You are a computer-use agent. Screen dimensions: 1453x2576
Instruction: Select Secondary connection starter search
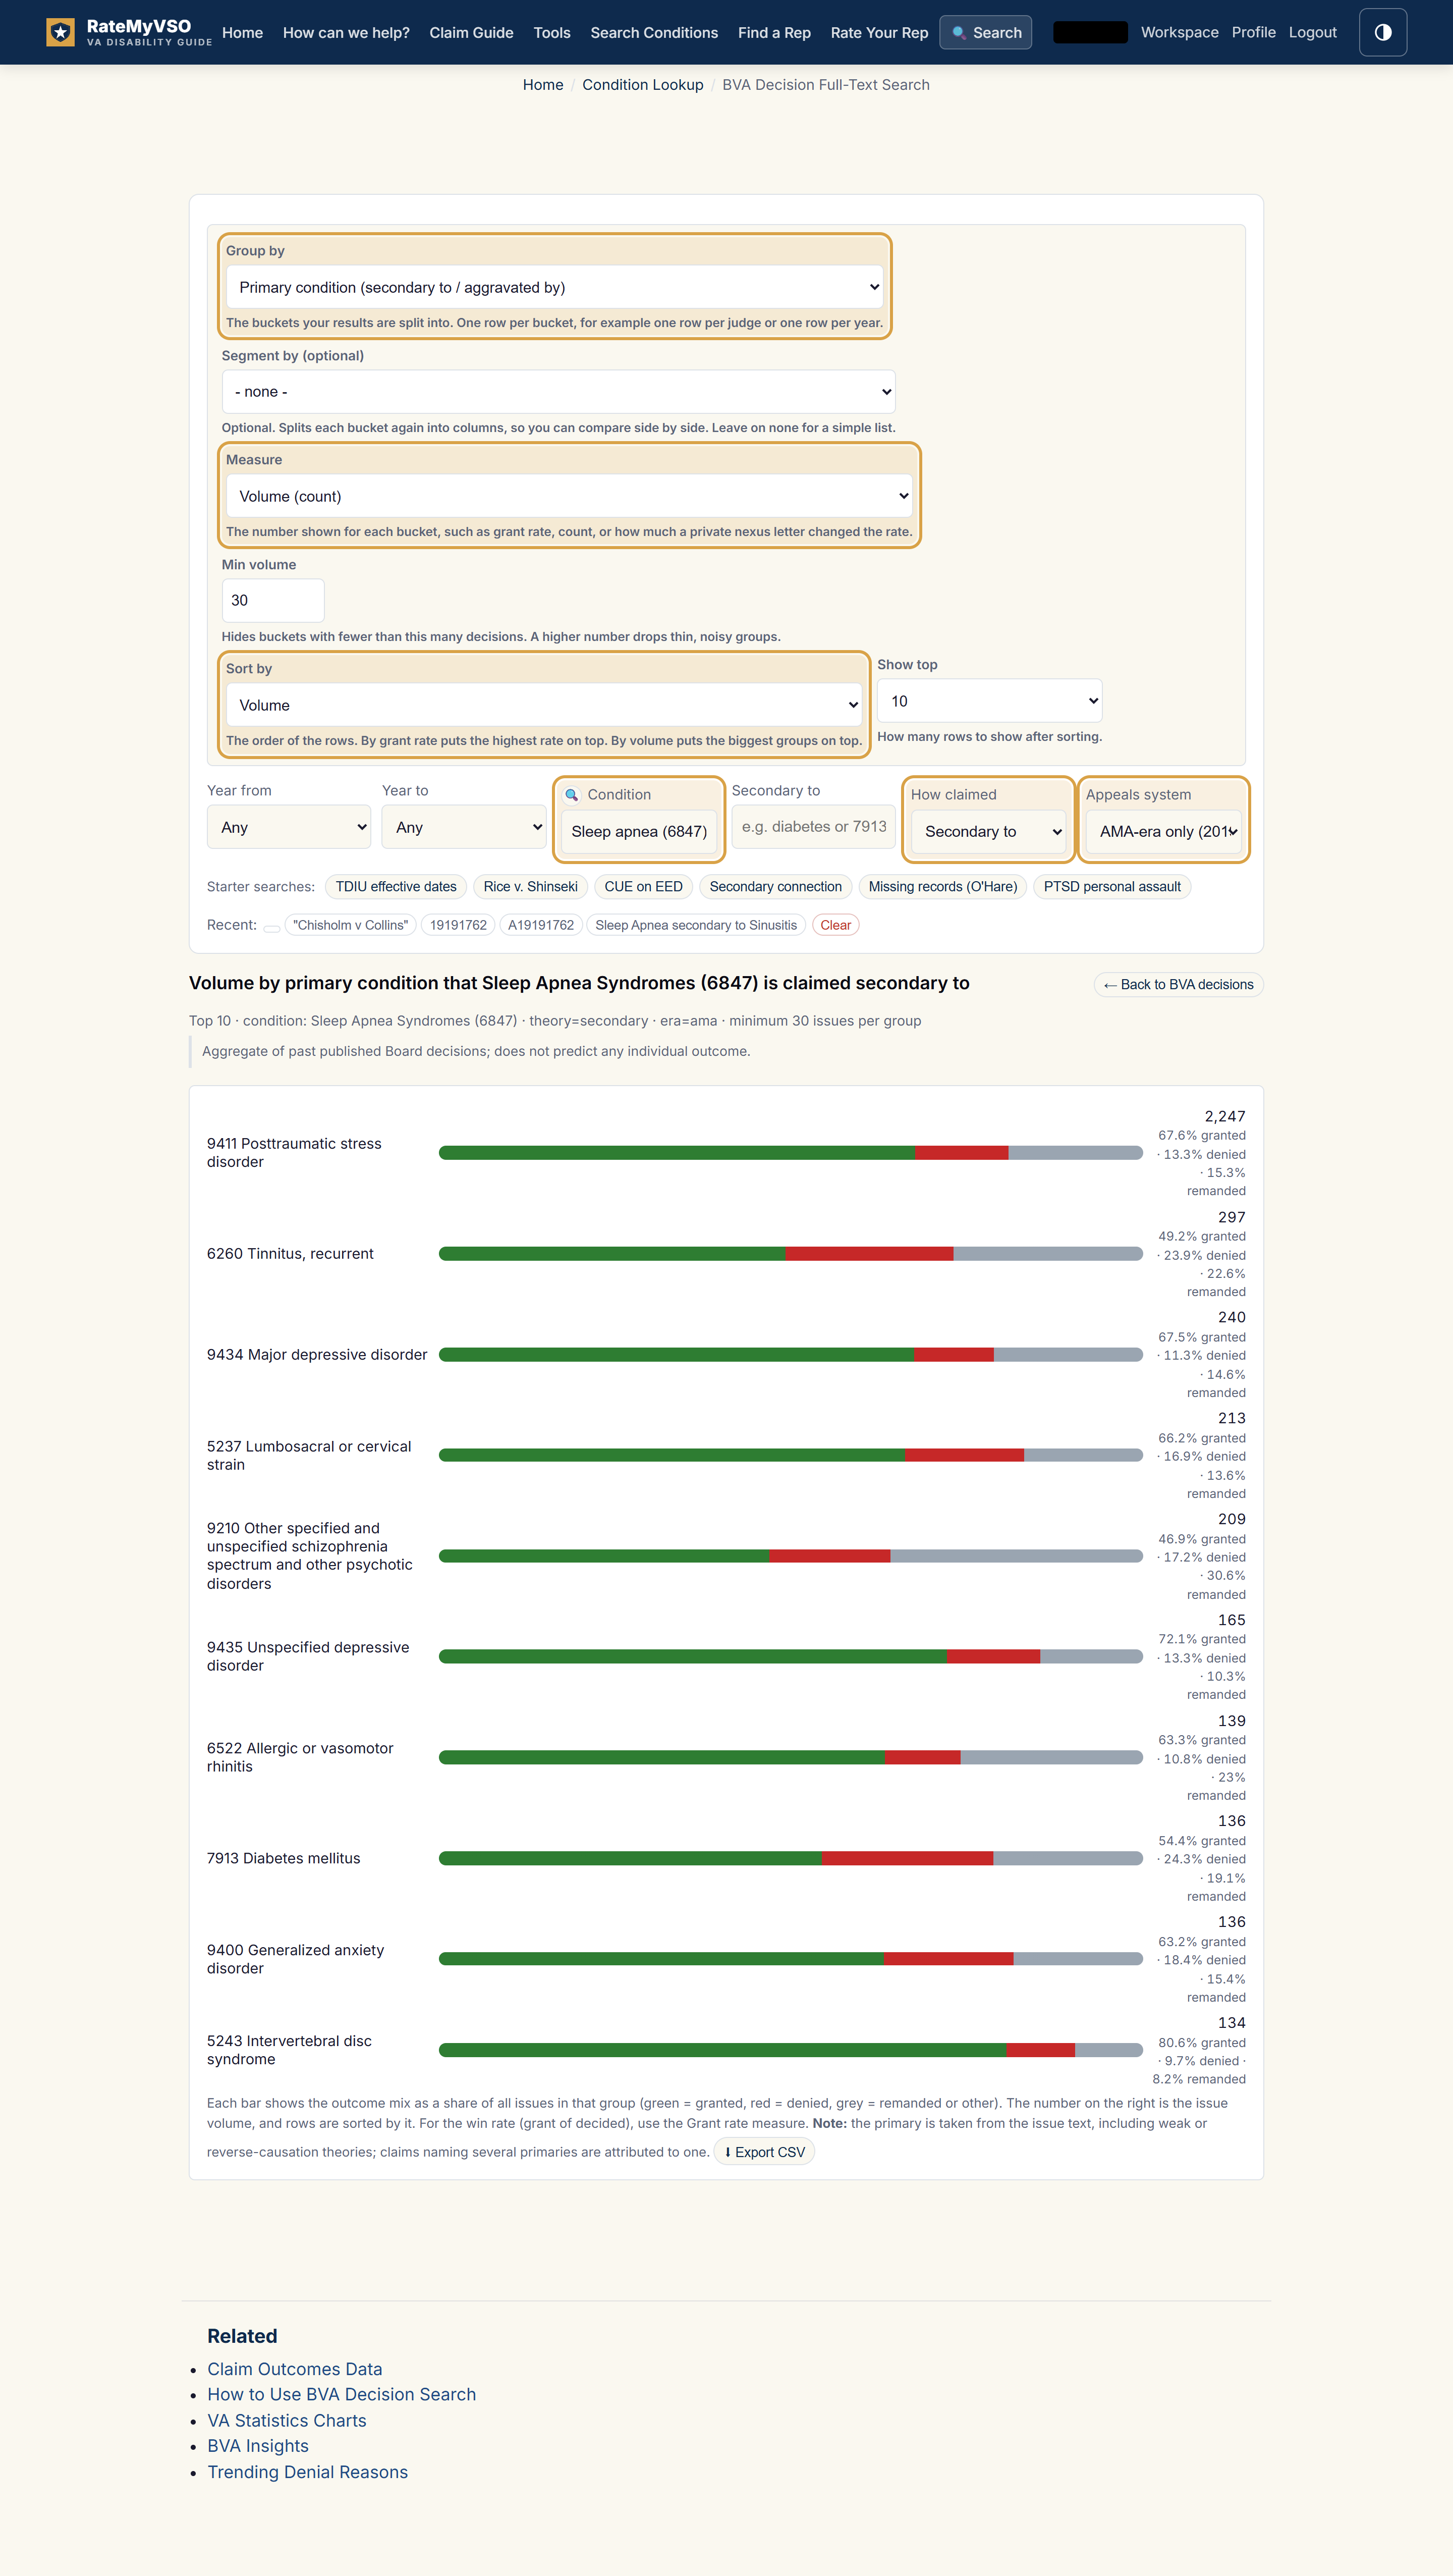[775, 887]
